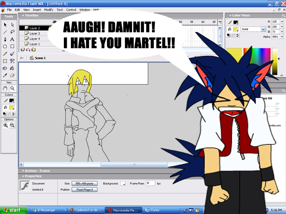Open the File menu

[x=9, y=10]
